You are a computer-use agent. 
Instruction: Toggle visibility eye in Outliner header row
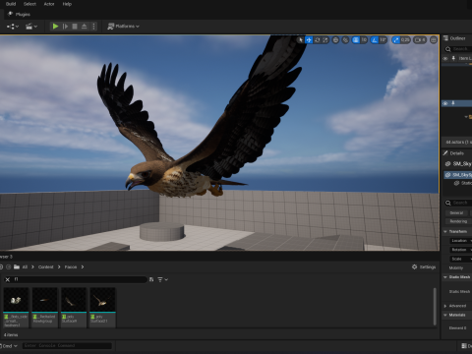[x=445, y=58]
